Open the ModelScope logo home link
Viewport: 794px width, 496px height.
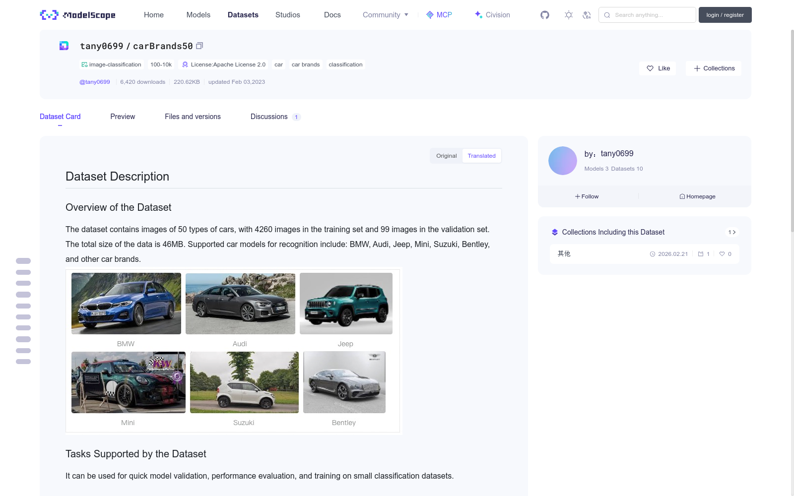coord(78,15)
